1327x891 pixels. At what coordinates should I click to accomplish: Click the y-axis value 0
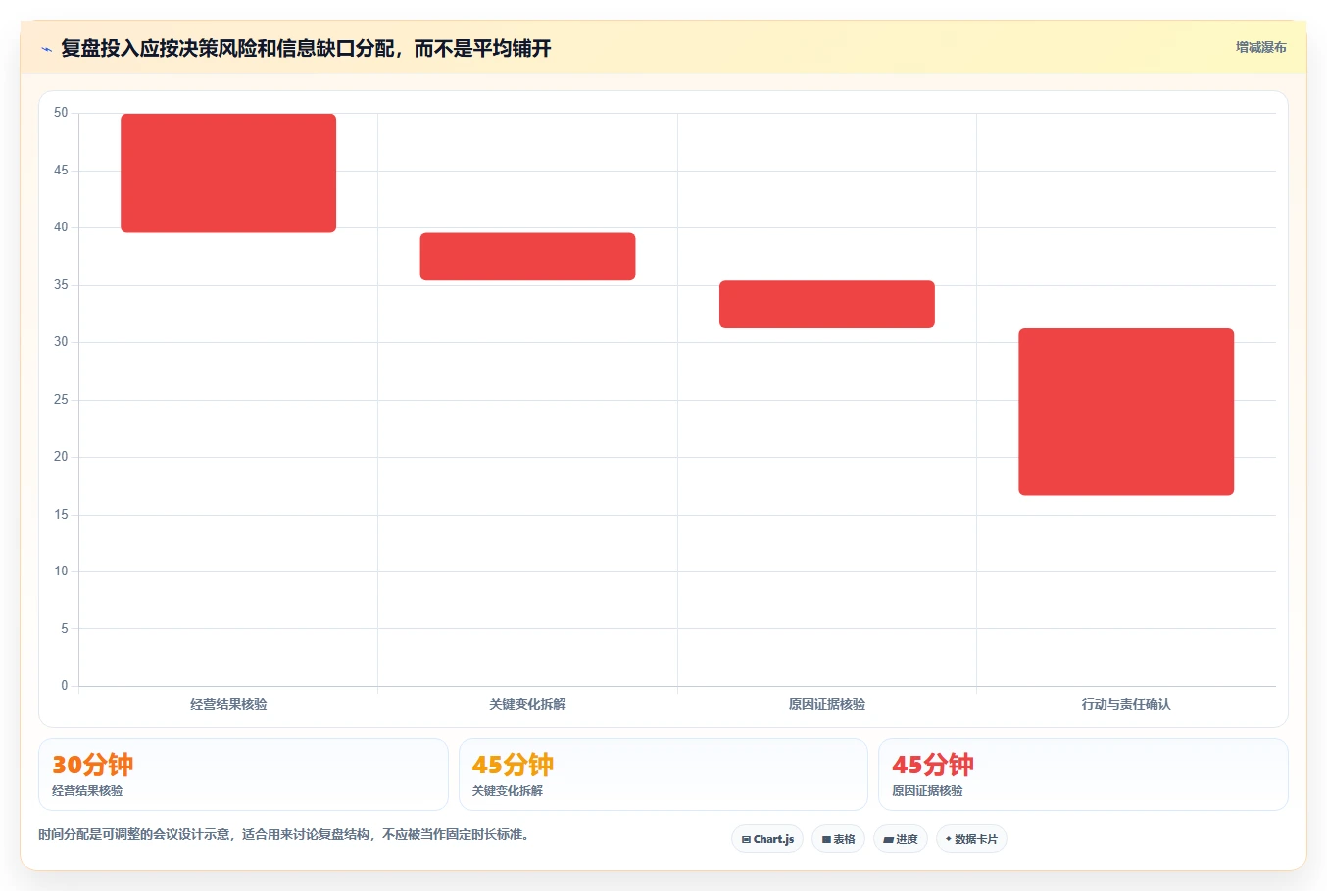[65, 686]
